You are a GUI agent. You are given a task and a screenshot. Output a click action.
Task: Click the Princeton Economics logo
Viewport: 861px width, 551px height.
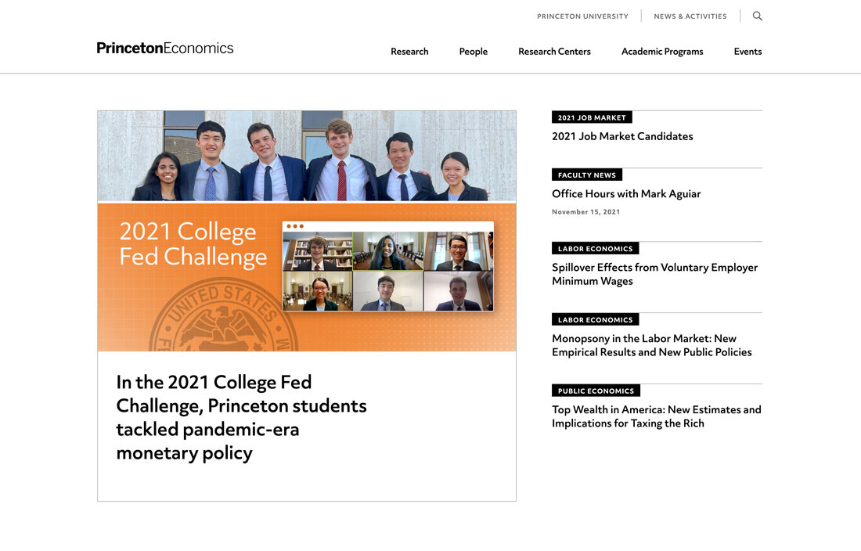(x=165, y=49)
